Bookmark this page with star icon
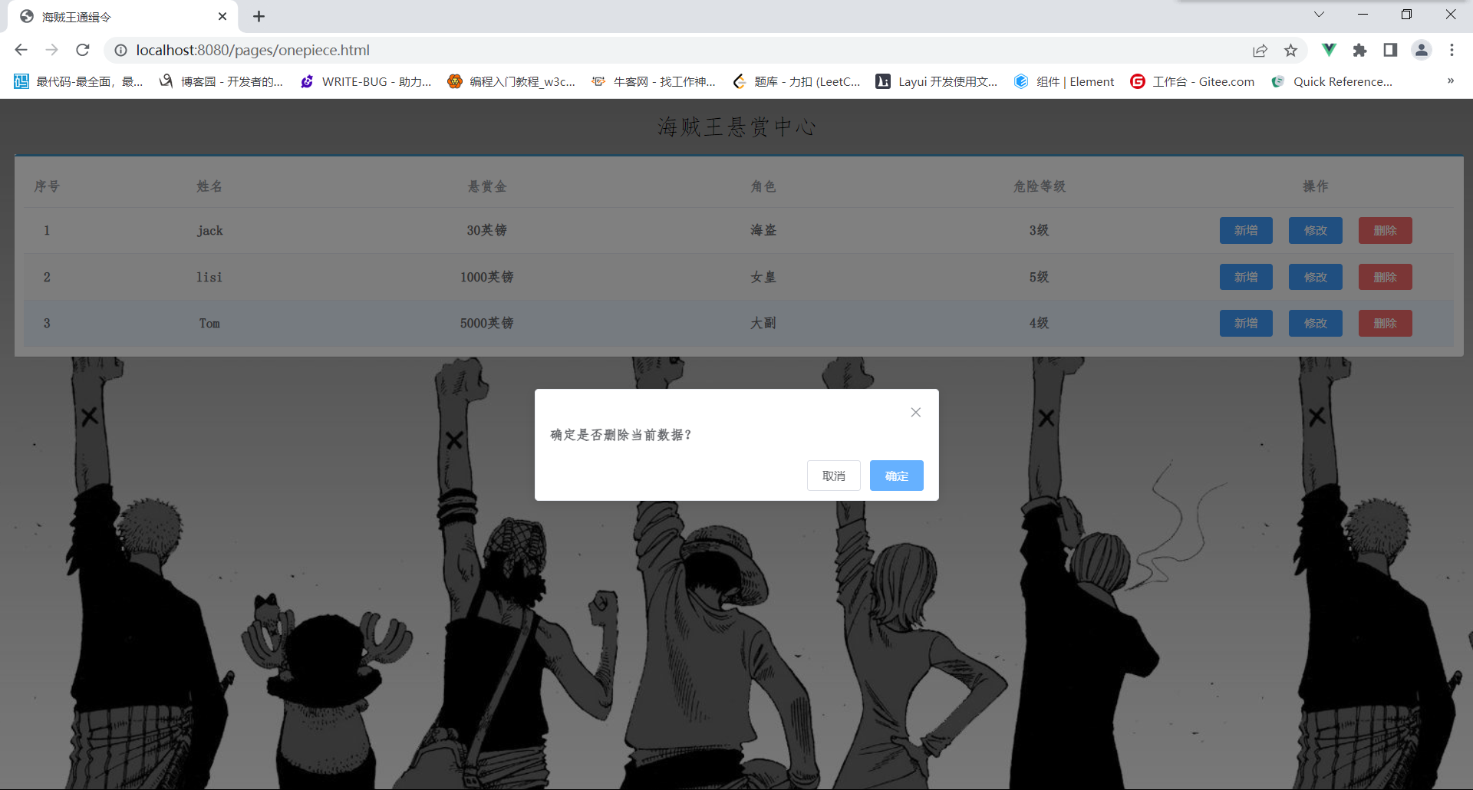Screen dimensions: 1473x790 pyautogui.click(x=1290, y=50)
